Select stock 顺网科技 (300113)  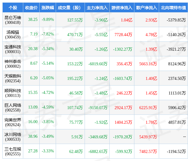(13, 93)
